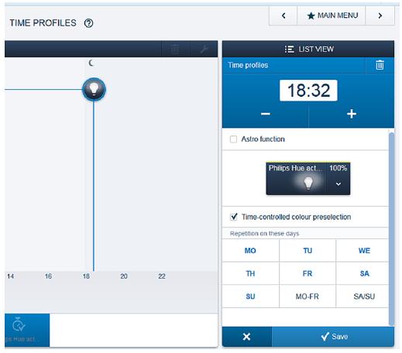Save the time profile
Screen dimensions: 402x353
(333, 337)
